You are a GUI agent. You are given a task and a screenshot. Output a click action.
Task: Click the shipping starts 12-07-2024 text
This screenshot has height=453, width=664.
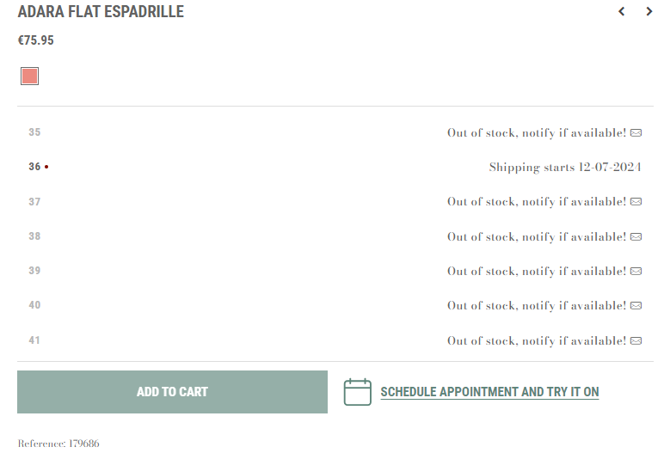(x=565, y=168)
